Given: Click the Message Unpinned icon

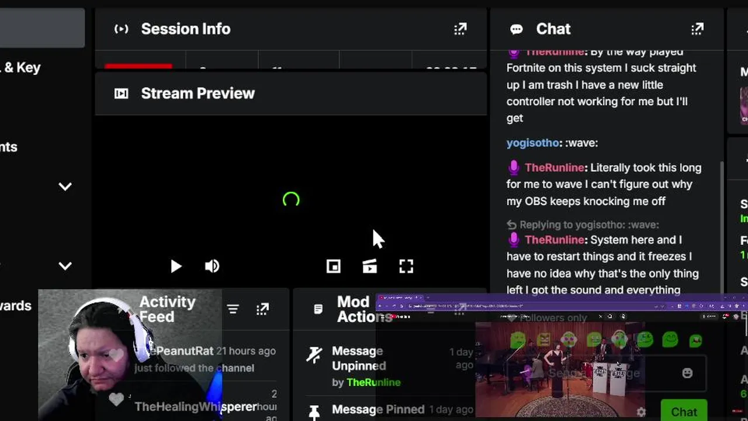Looking at the screenshot, I should coord(314,355).
